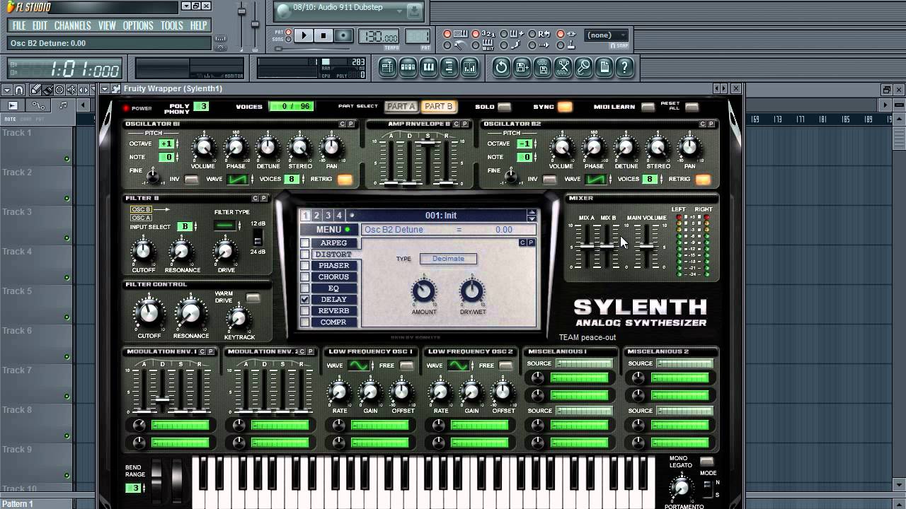Switch to PART A
Screen dimensions: 906x509
(401, 107)
